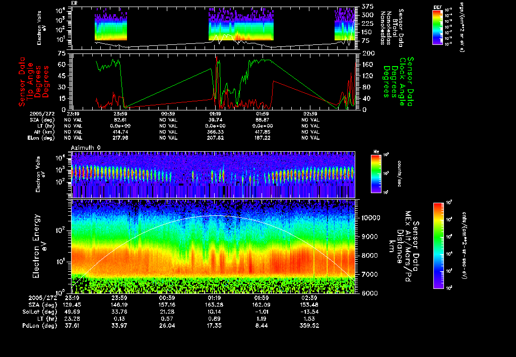Screen dimensions: 516x357
Task: Select SolLat value 21.28
Action: coord(167,312)
